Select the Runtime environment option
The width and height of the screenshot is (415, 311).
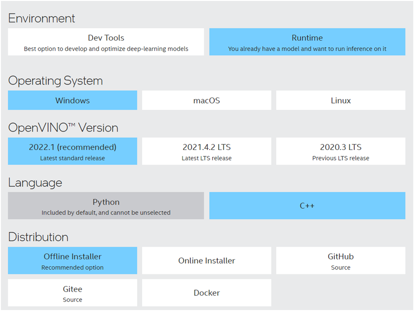pos(307,42)
